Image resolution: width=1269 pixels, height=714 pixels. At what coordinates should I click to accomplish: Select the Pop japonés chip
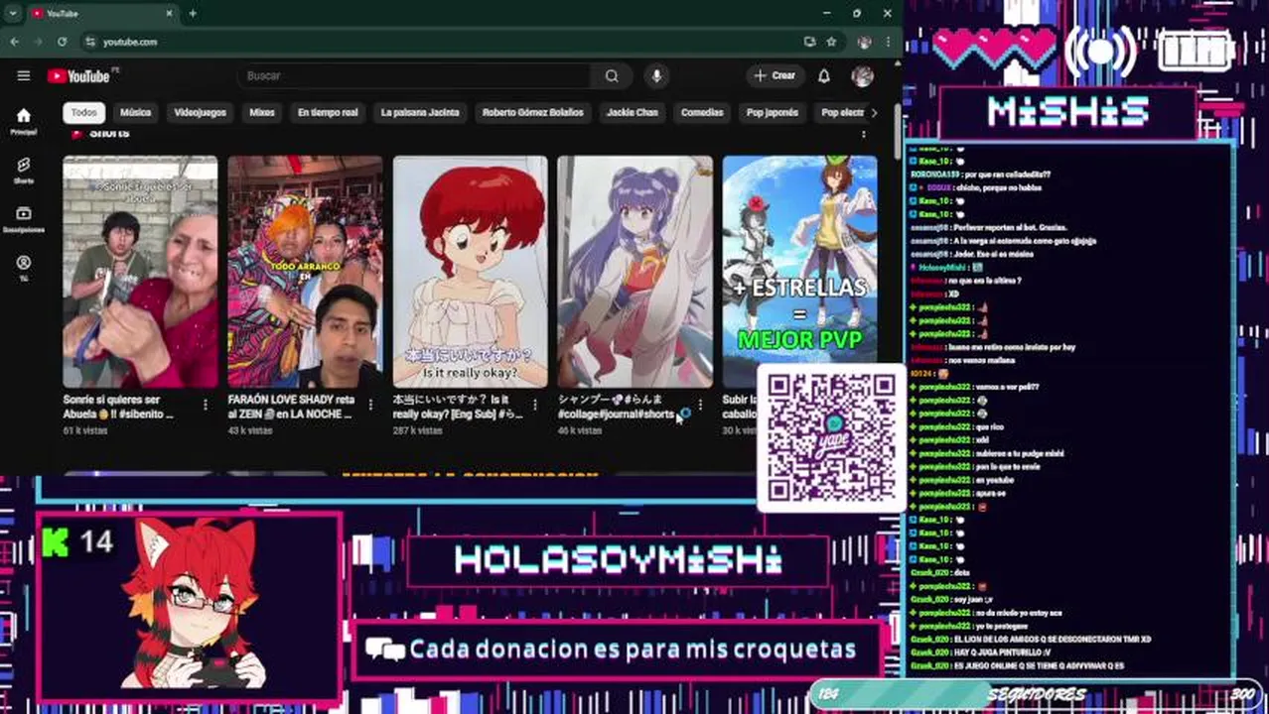coord(773,113)
